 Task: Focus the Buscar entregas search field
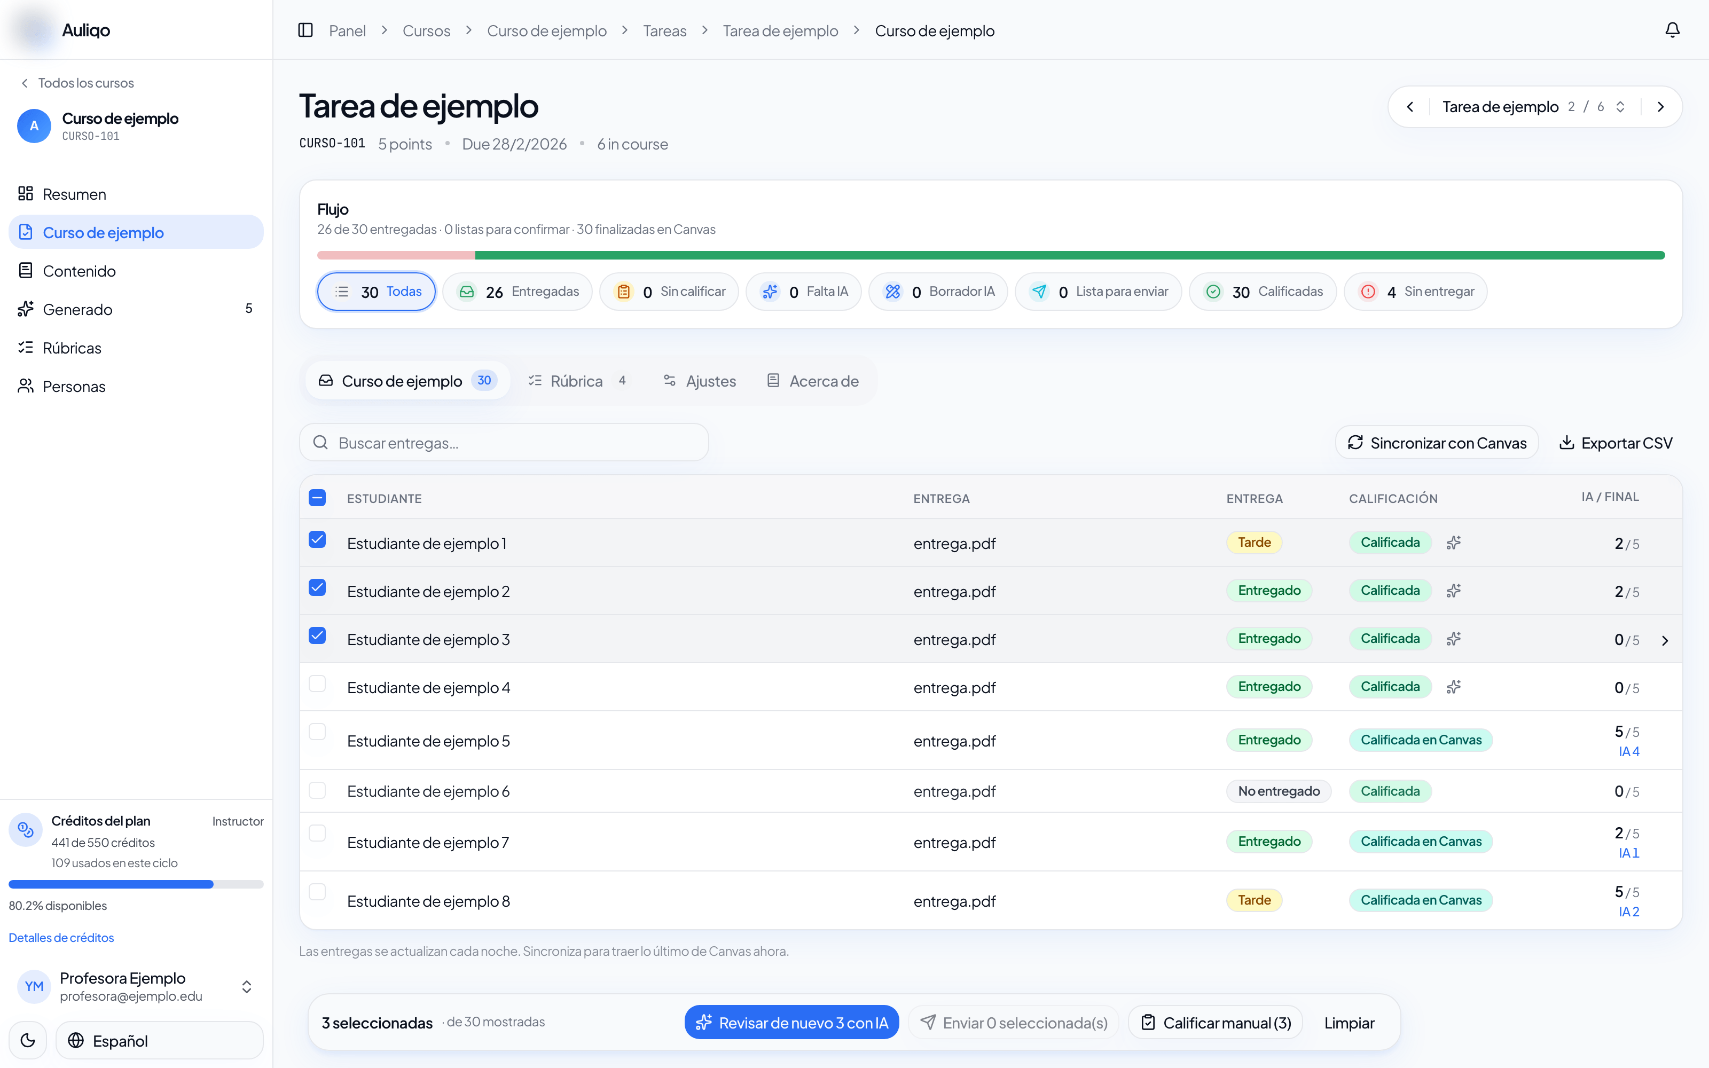coord(504,443)
